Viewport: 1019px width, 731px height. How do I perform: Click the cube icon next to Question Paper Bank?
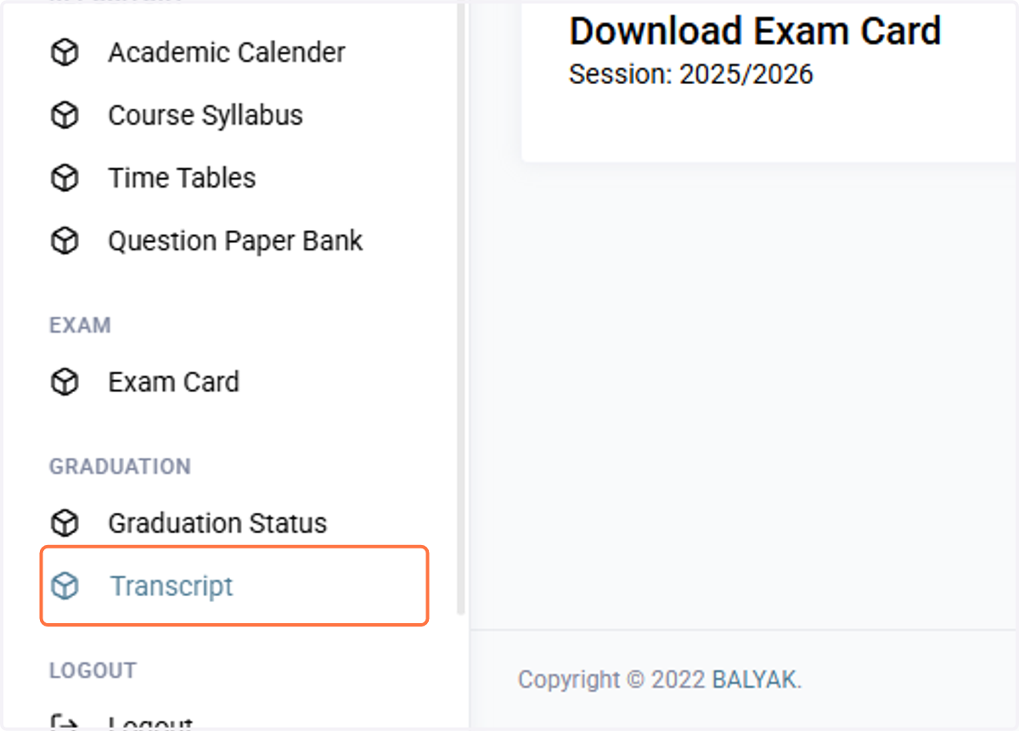coord(65,241)
